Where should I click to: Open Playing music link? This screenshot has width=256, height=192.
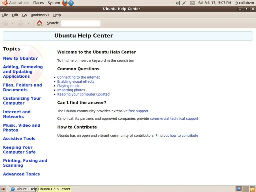pyautogui.click(x=68, y=86)
